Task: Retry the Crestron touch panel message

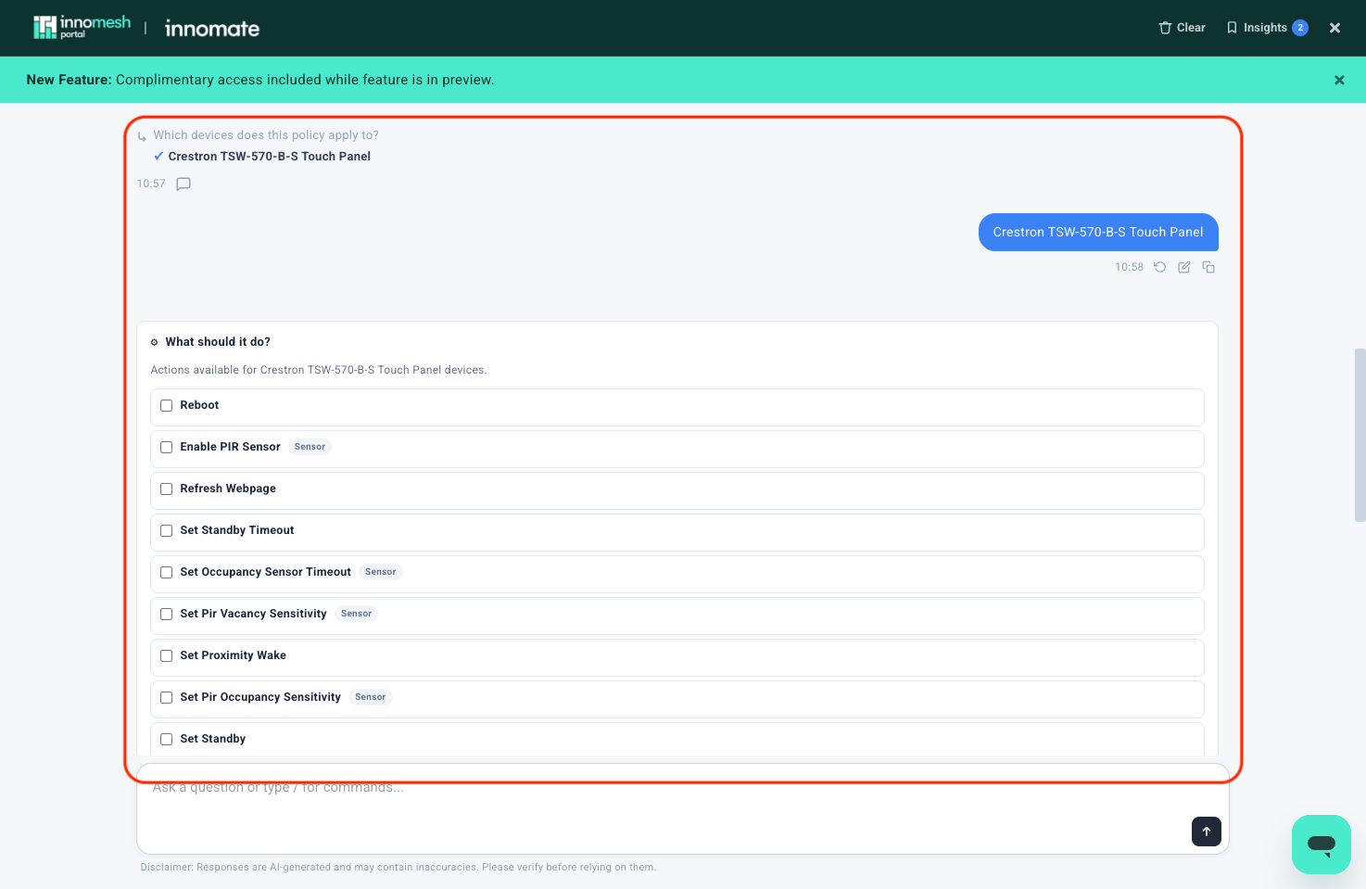Action: 1159,267
